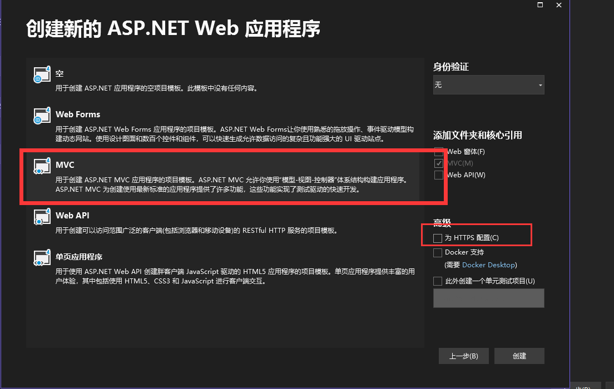Select the 单页应用程序 template title
This screenshot has width=614, height=389.
(79, 257)
